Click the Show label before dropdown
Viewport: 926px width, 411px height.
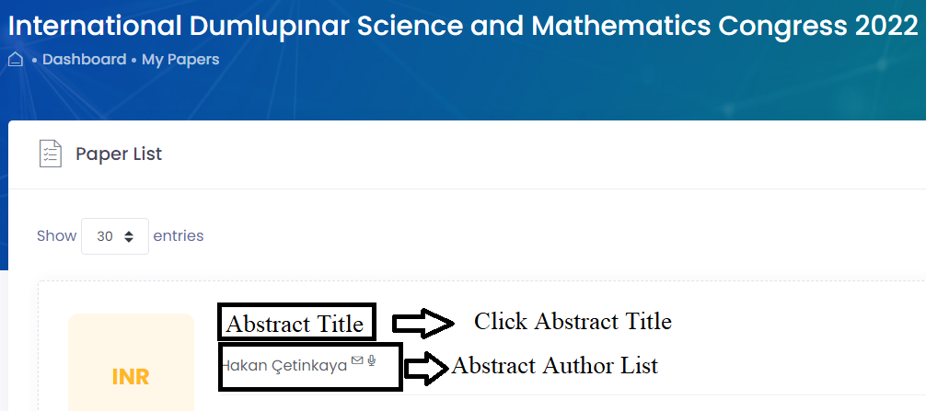click(57, 236)
